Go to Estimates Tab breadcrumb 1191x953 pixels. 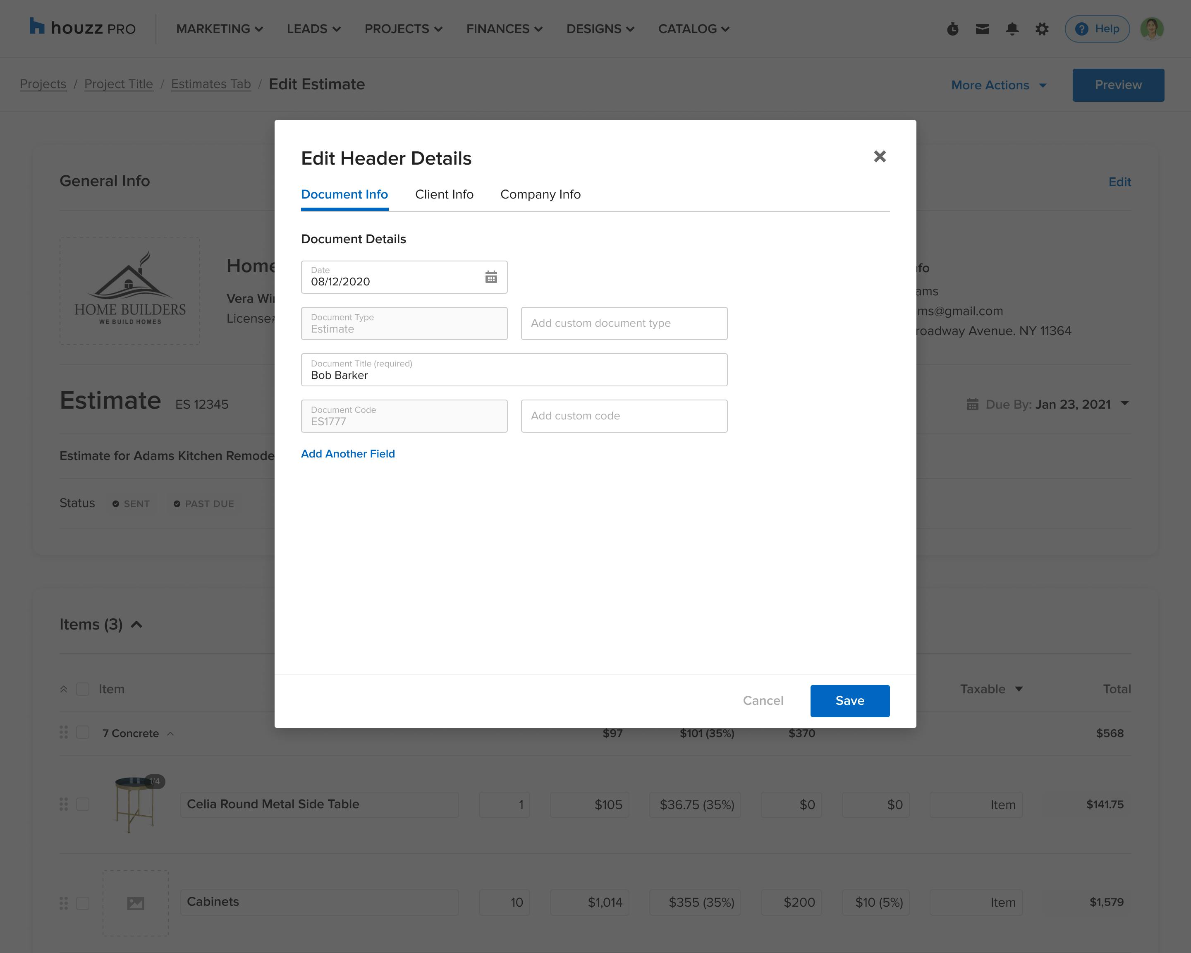[211, 84]
